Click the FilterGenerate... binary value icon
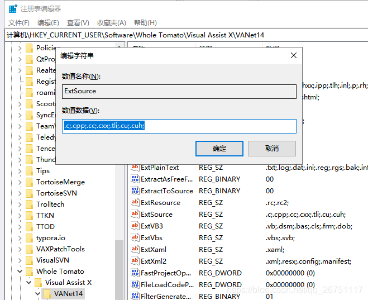Screen dimensions: 368x300 (x=135, y=296)
